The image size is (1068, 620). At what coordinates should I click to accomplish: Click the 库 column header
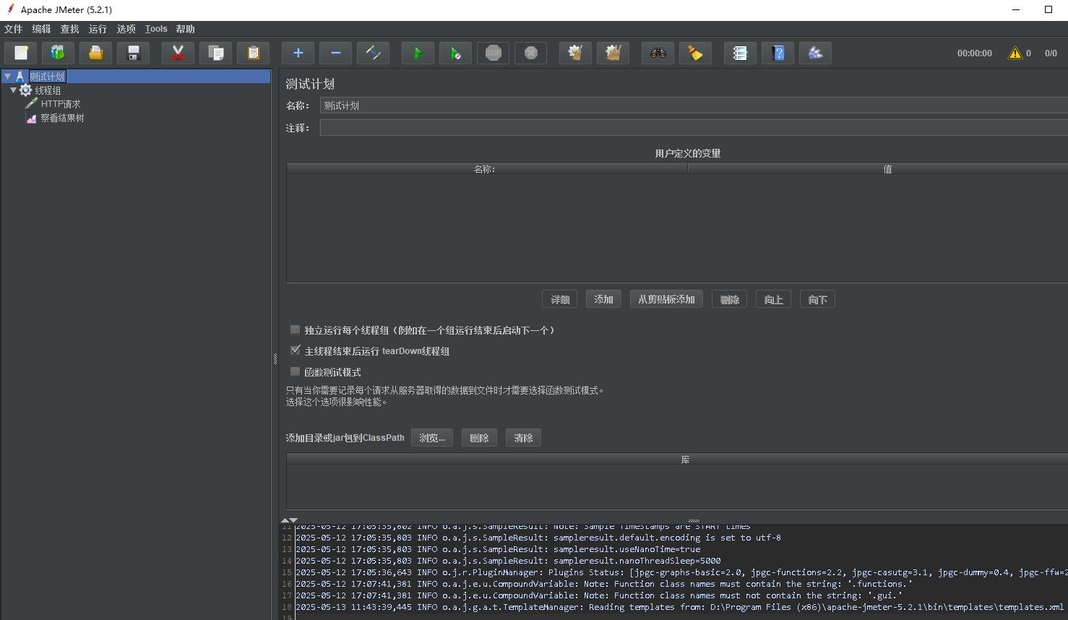point(677,460)
